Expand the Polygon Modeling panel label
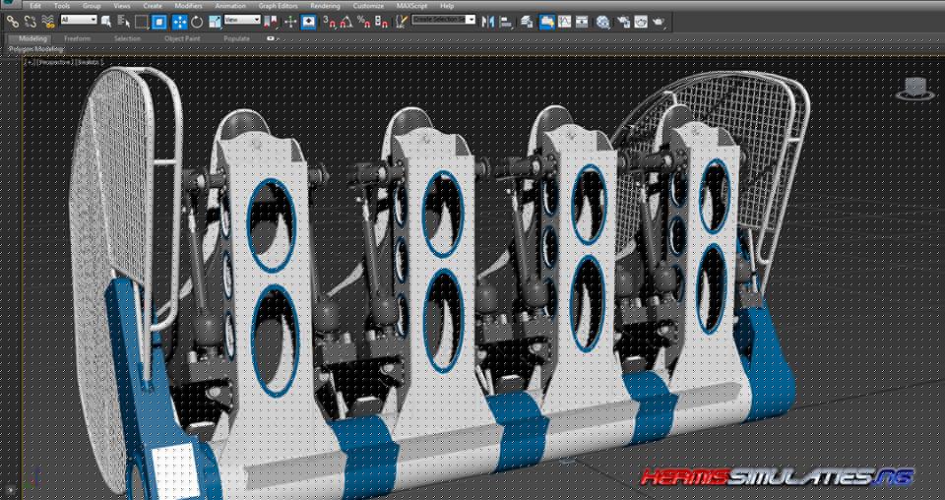Screen dimensions: 945x500 point(35,49)
